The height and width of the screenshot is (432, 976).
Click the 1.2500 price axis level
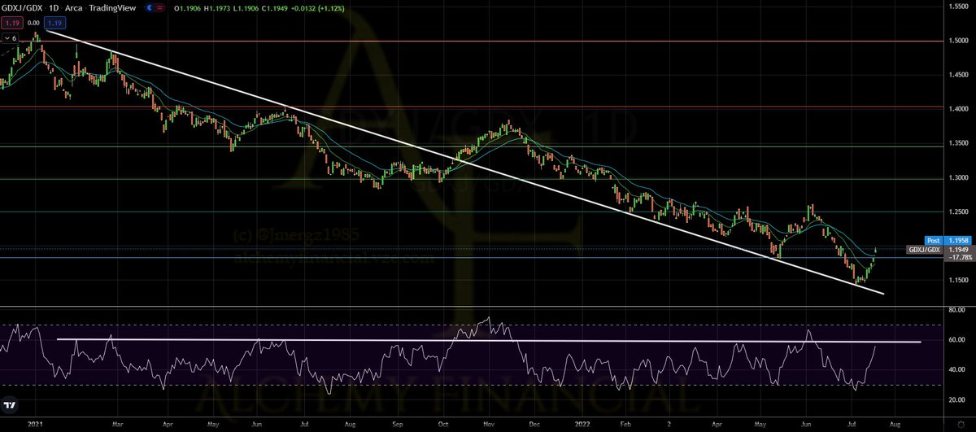coord(958,212)
